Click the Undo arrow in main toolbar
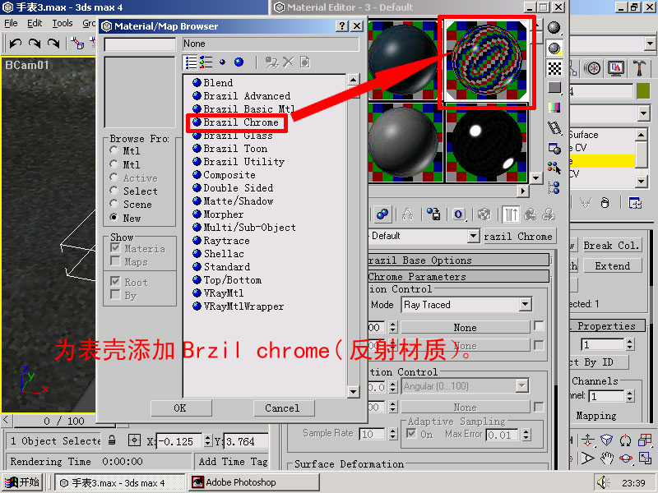 16,44
